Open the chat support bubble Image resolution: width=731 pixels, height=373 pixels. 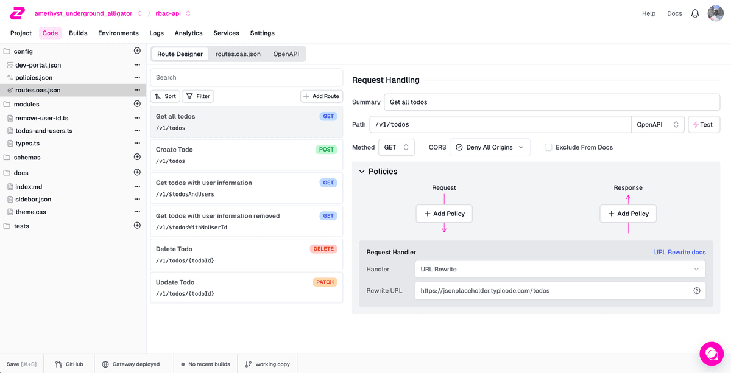pyautogui.click(x=711, y=354)
